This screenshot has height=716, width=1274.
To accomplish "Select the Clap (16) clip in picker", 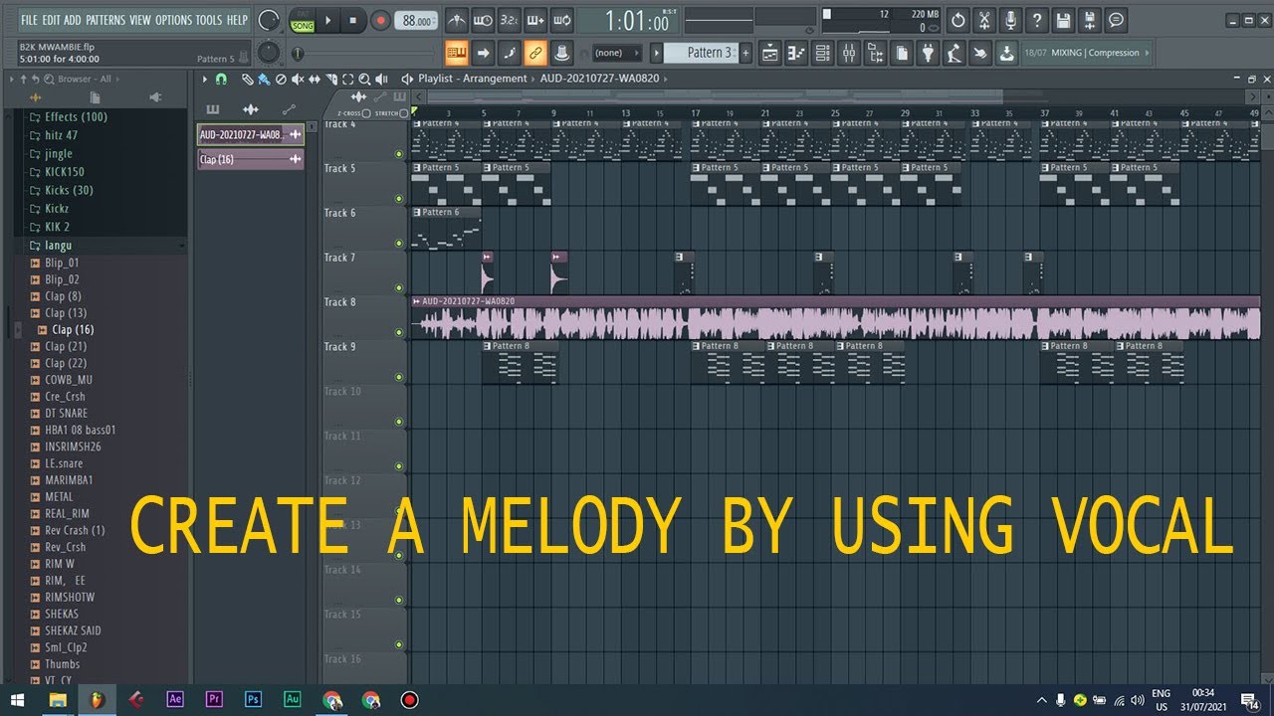I will (x=251, y=159).
